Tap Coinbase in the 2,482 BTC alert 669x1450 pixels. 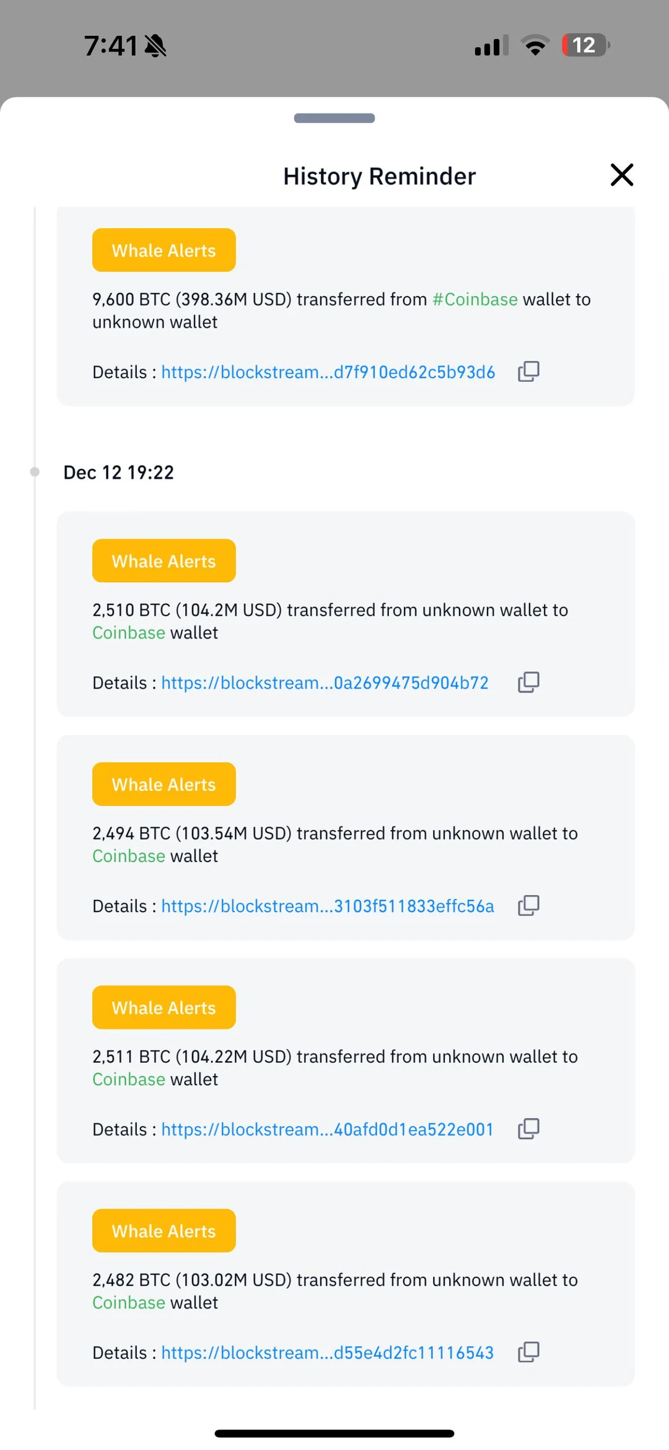point(129,1303)
